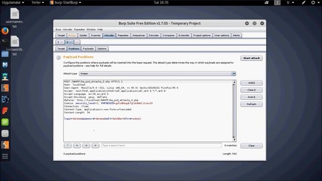
Task: Open the network status icon in top bar
Action: click(x=267, y=3)
